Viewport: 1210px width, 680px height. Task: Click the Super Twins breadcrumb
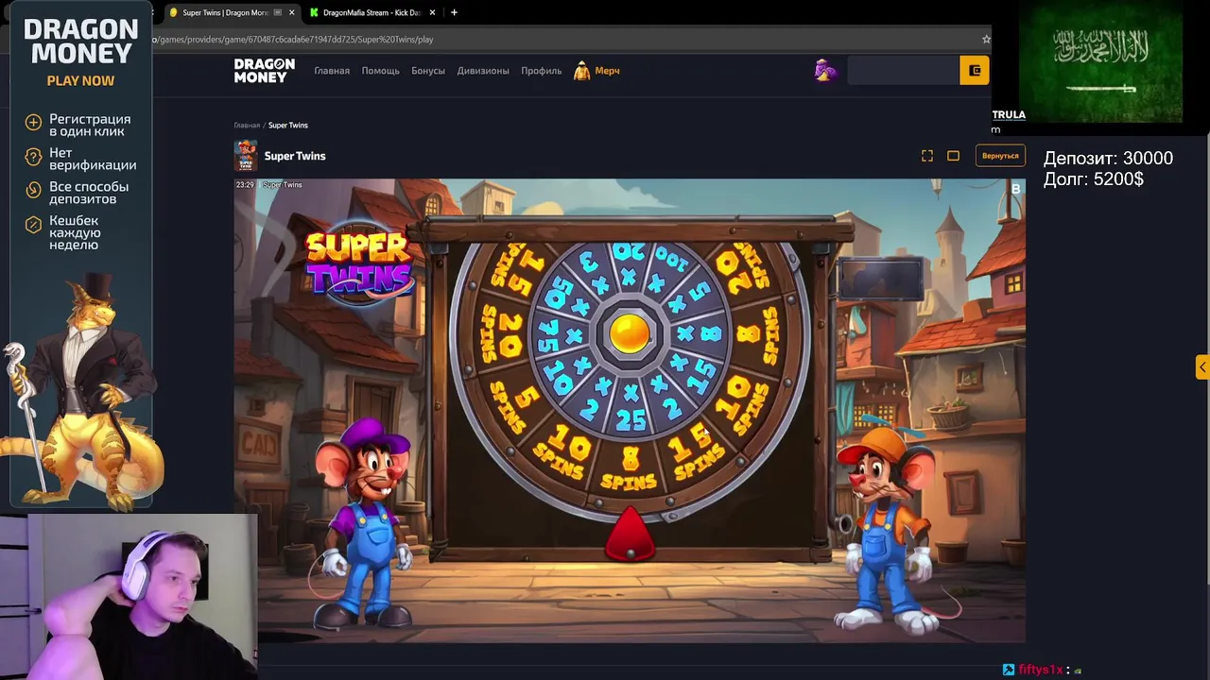click(288, 125)
